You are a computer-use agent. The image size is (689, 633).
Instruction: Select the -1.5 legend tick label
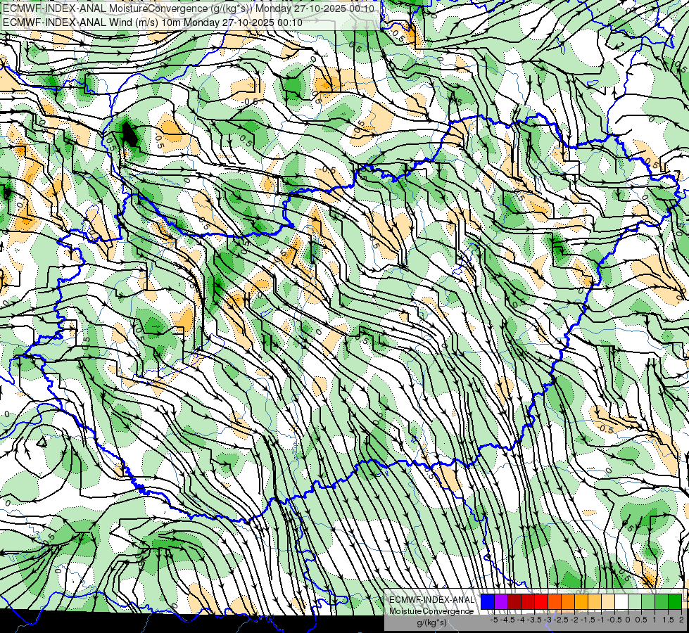click(588, 620)
